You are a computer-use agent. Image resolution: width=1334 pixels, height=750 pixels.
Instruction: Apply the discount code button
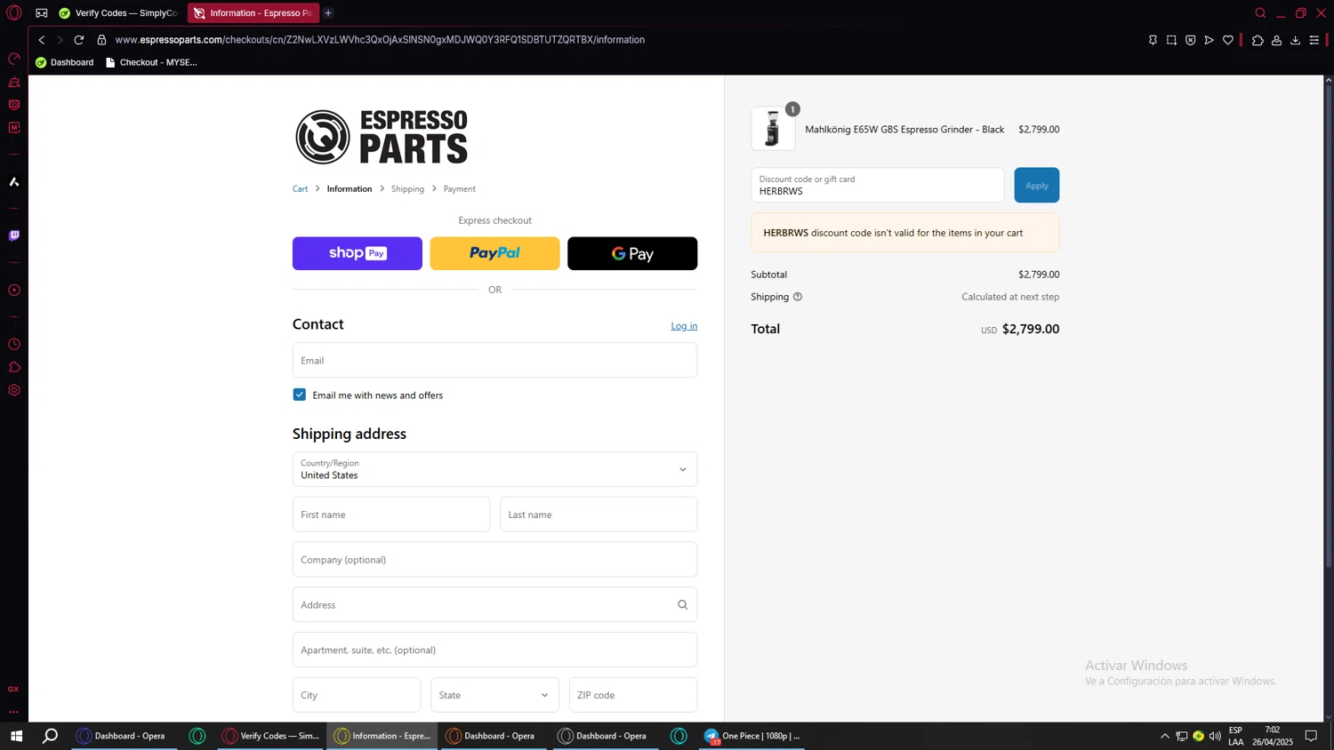pos(1036,185)
